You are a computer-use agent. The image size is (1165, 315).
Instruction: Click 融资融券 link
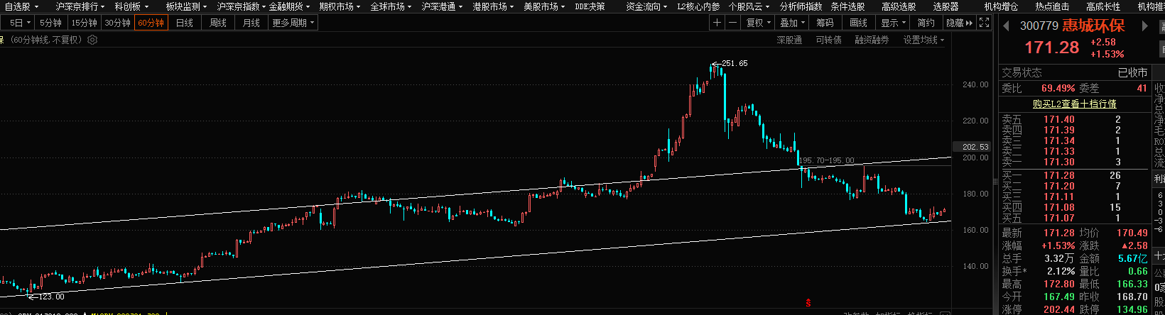coord(872,40)
